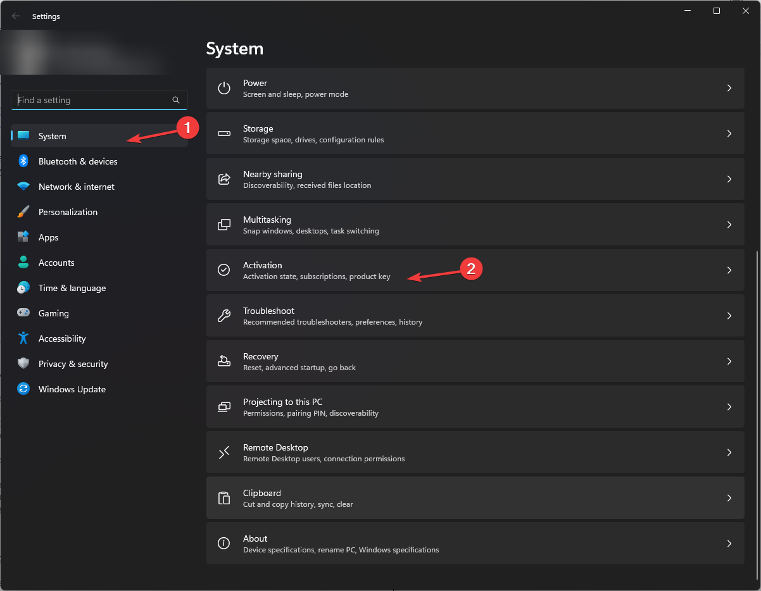
Task: Open the Remote Desktop settings row
Action: point(475,452)
